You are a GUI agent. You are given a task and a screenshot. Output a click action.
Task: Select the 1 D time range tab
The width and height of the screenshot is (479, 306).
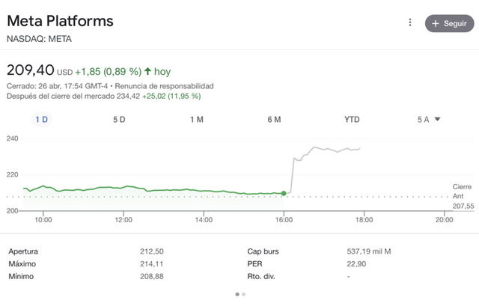tap(42, 120)
